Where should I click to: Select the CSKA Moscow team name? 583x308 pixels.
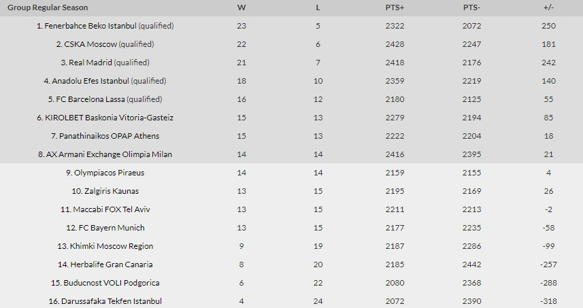pos(90,44)
